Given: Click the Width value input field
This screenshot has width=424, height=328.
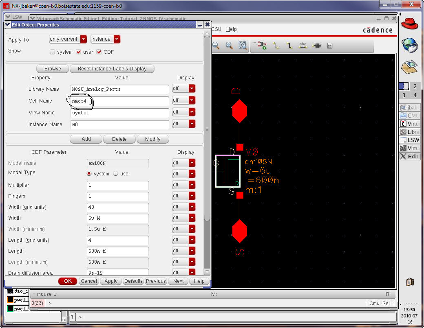Looking at the screenshot, I should coord(117,218).
